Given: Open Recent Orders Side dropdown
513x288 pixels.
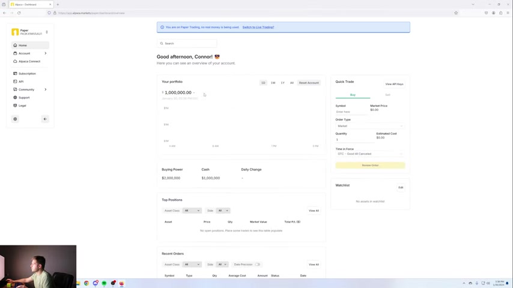Looking at the screenshot, I should point(222,265).
